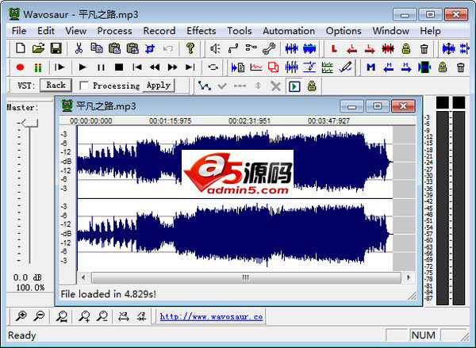Stop playback with the square stop button
The height and width of the screenshot is (348, 476).
point(119,67)
